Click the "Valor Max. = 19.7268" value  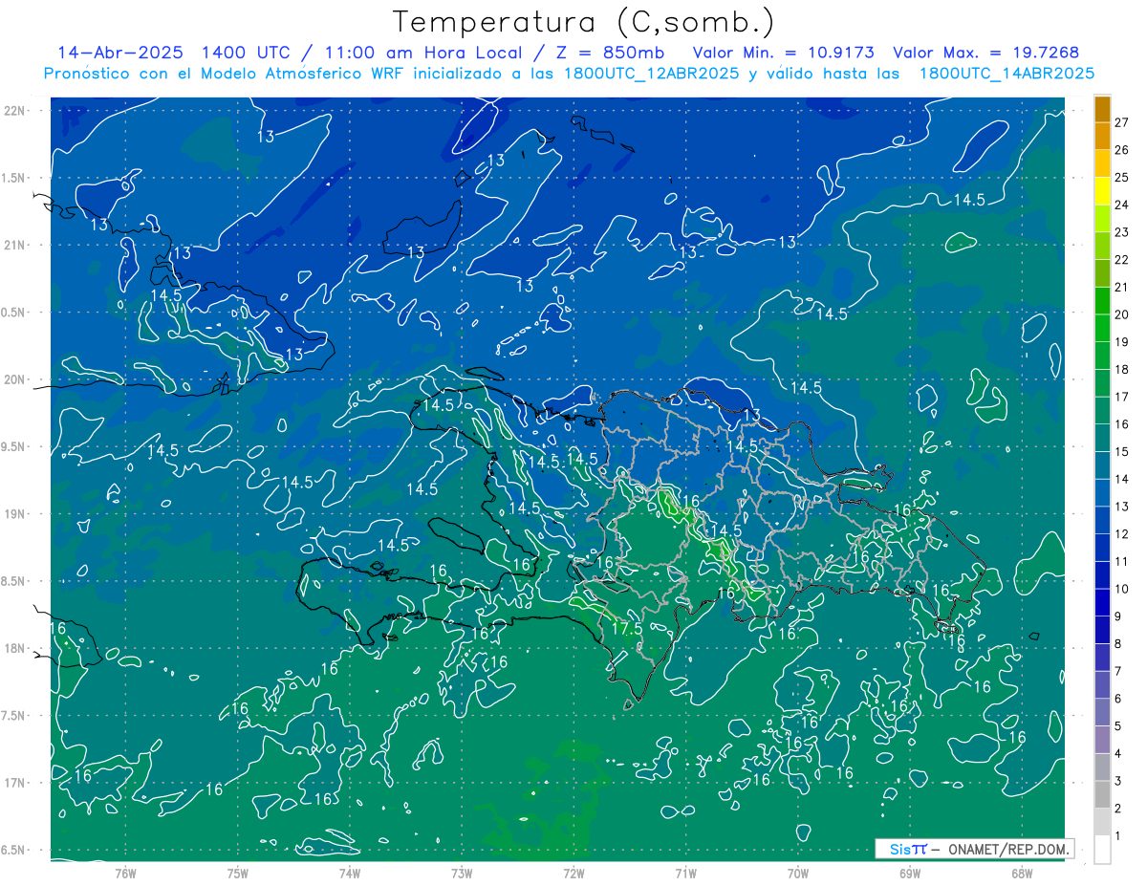point(986,53)
